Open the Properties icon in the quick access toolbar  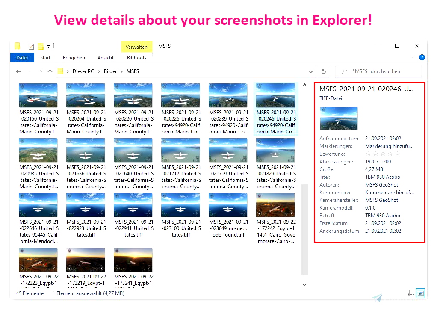point(31,46)
